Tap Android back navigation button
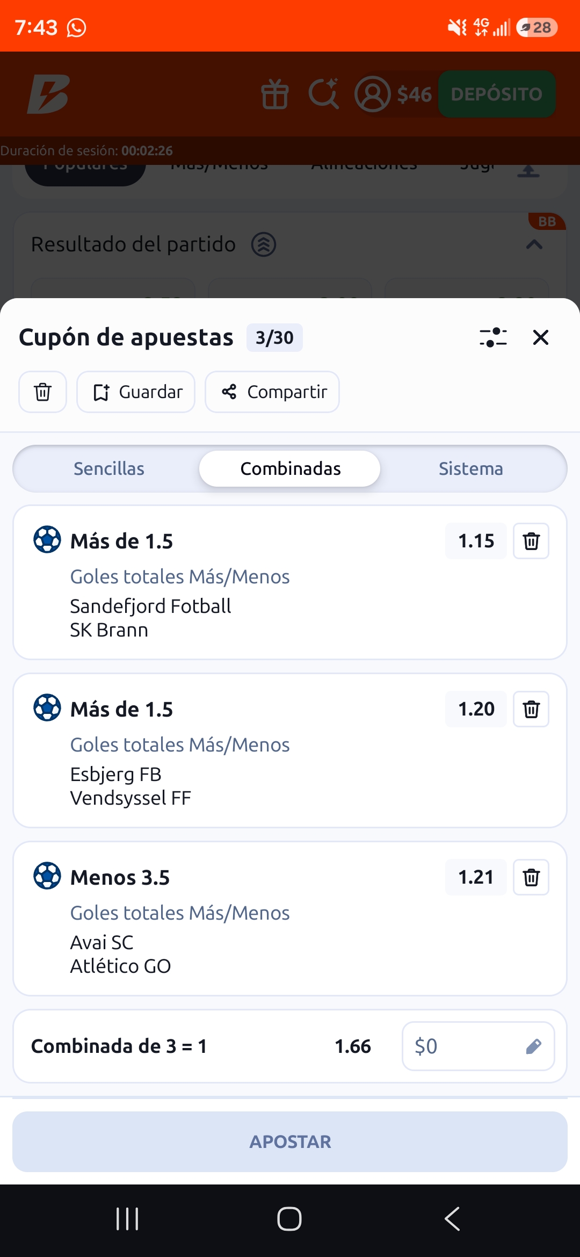580x1257 pixels. (x=452, y=1218)
